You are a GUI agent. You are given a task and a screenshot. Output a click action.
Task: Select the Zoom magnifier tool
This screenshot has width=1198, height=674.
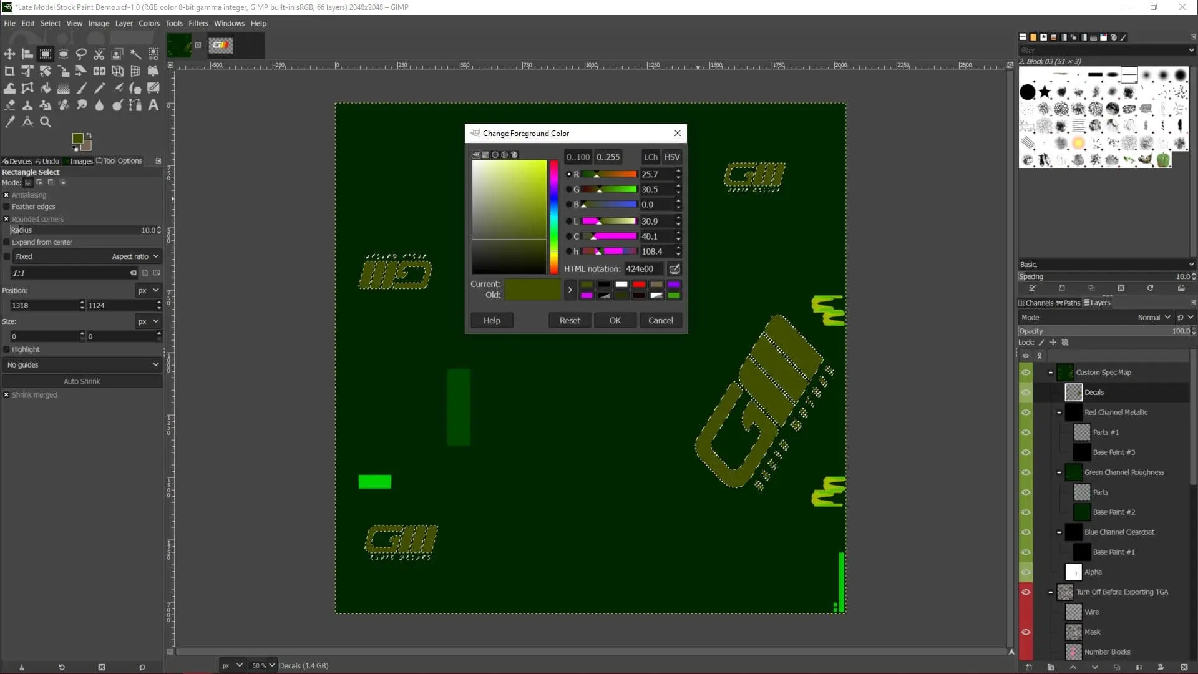click(46, 122)
